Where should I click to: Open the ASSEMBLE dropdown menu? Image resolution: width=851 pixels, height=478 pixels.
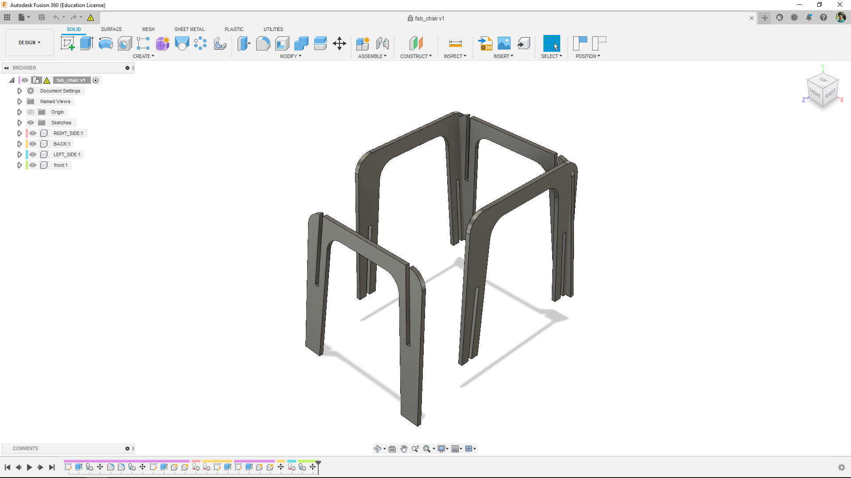[x=372, y=56]
